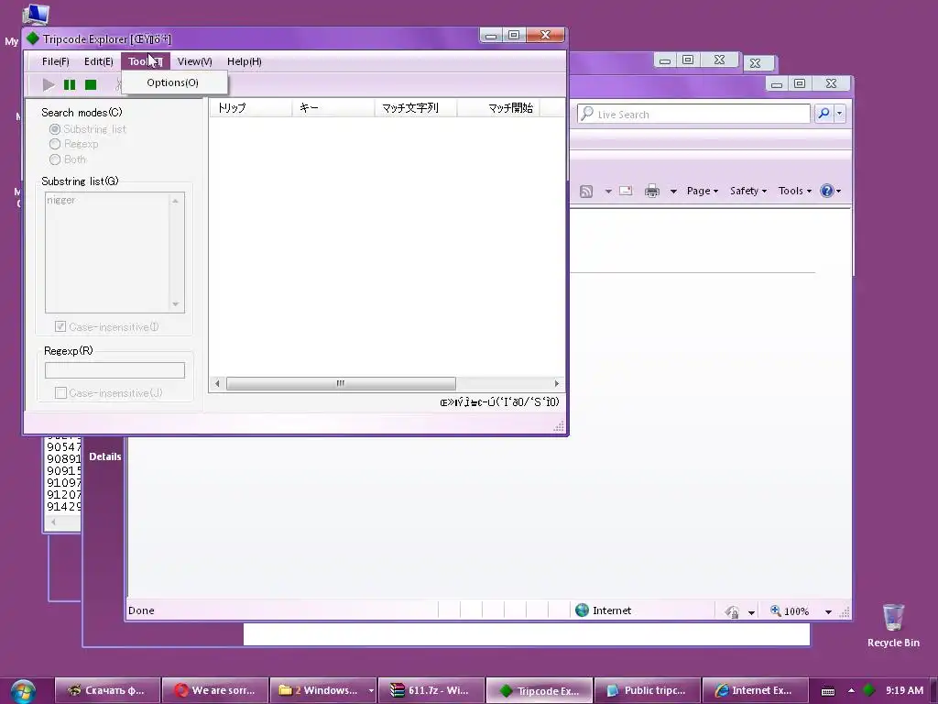This screenshot has width=938, height=704.
Task: Click the blue Help icon in IE
Action: (827, 191)
